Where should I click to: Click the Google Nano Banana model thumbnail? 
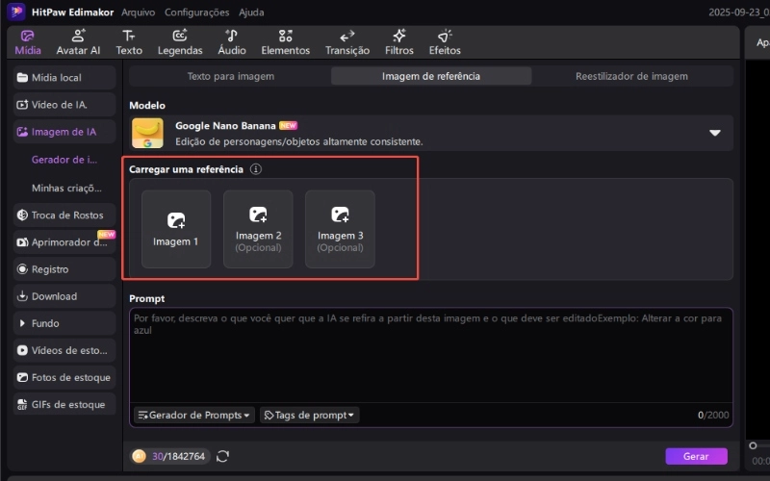point(147,133)
